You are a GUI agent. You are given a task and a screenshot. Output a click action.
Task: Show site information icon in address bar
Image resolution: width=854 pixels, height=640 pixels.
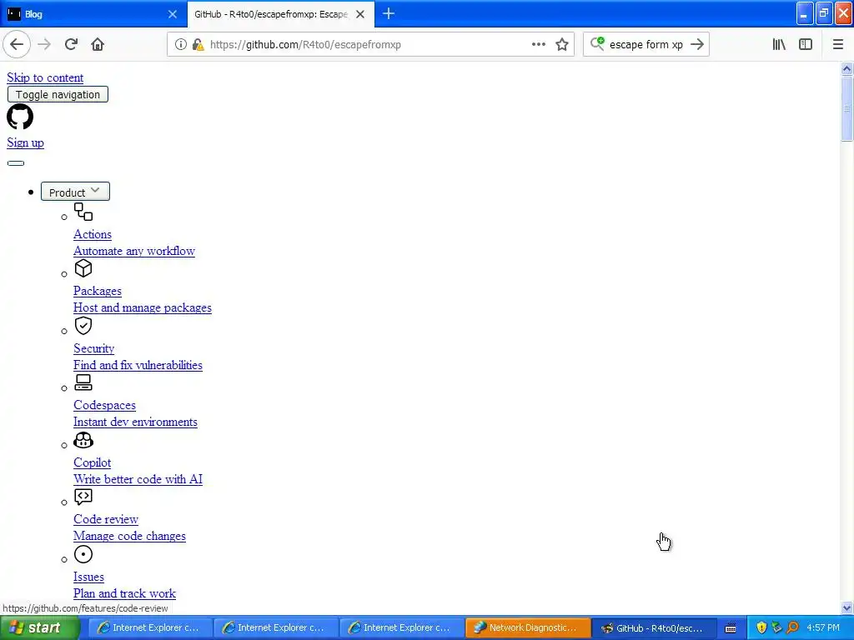tap(181, 45)
